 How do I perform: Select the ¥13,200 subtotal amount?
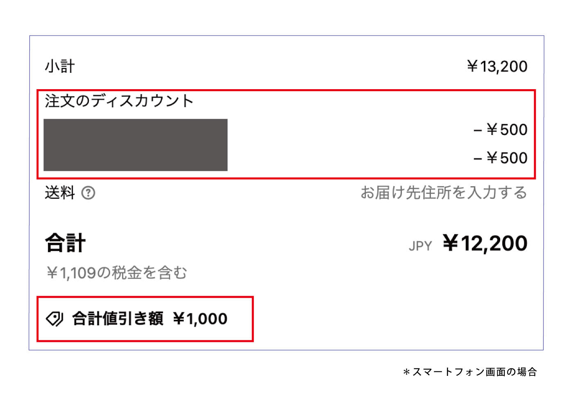coord(497,66)
